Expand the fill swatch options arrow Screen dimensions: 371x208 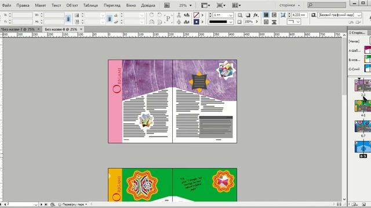[x=202, y=15]
